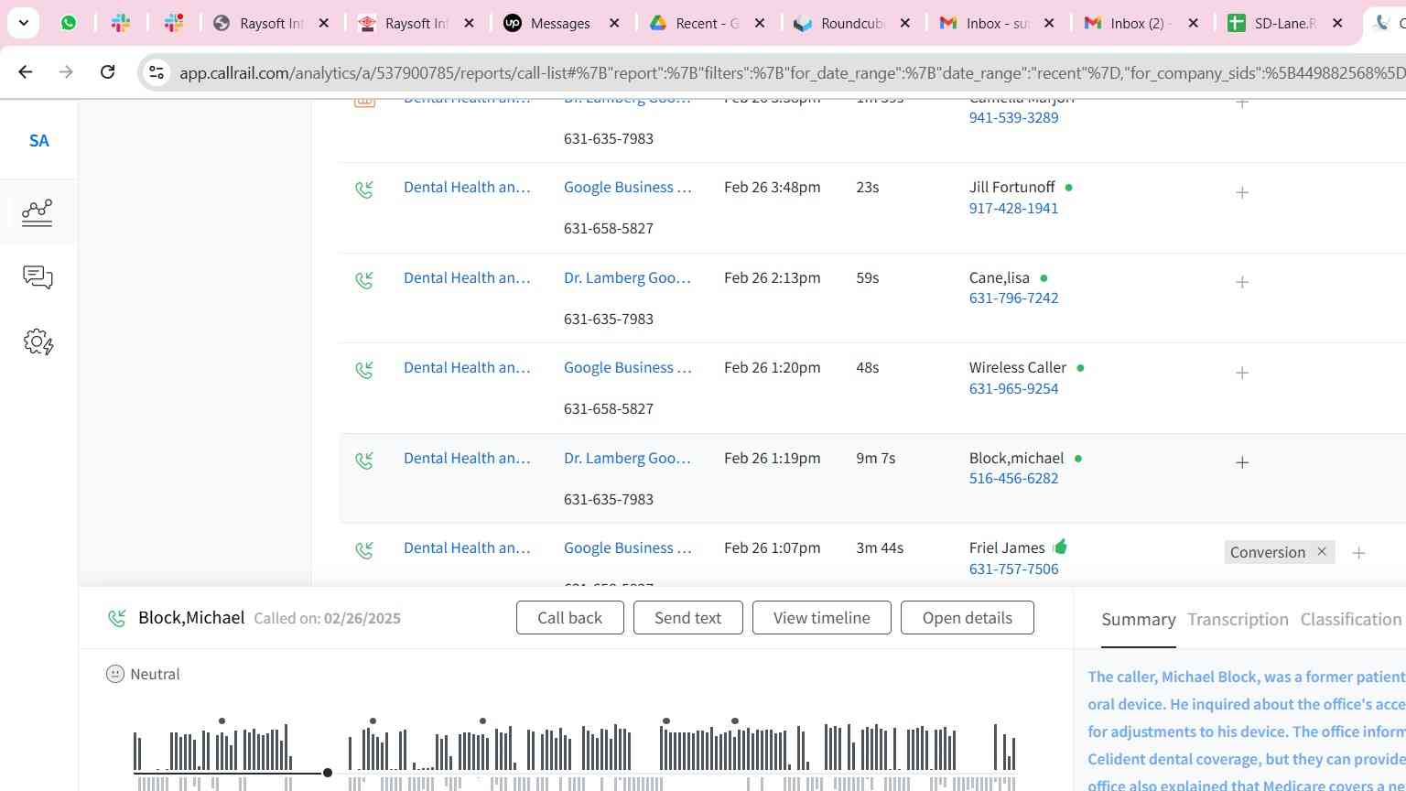
Task: Close the Messages browser tab
Action: 614,24
